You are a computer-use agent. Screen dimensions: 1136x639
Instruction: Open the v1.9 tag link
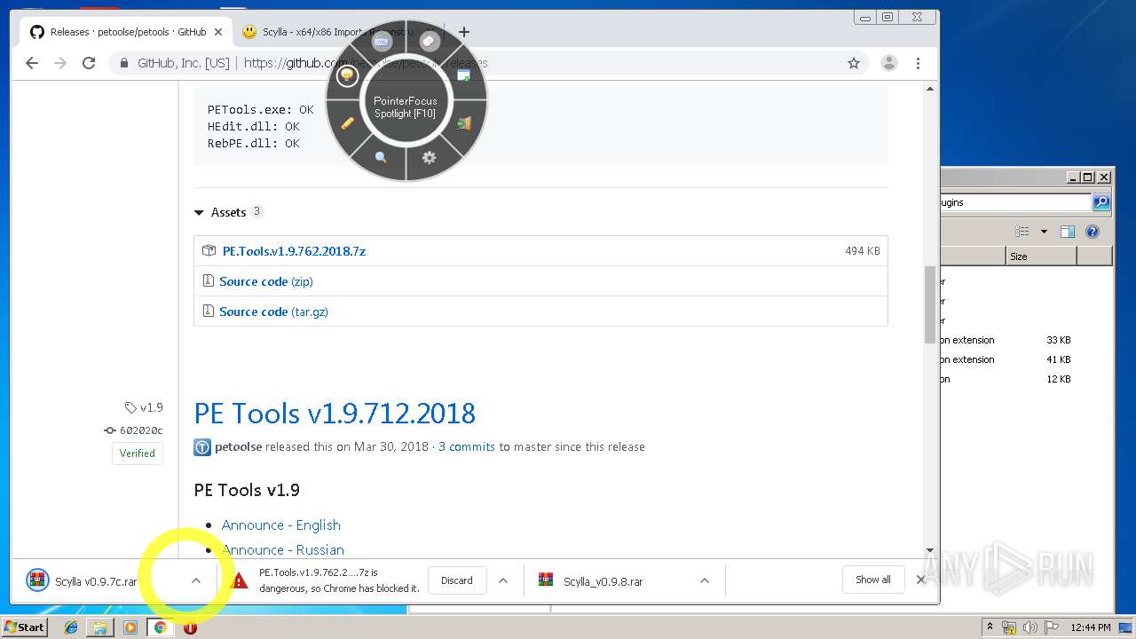point(144,407)
